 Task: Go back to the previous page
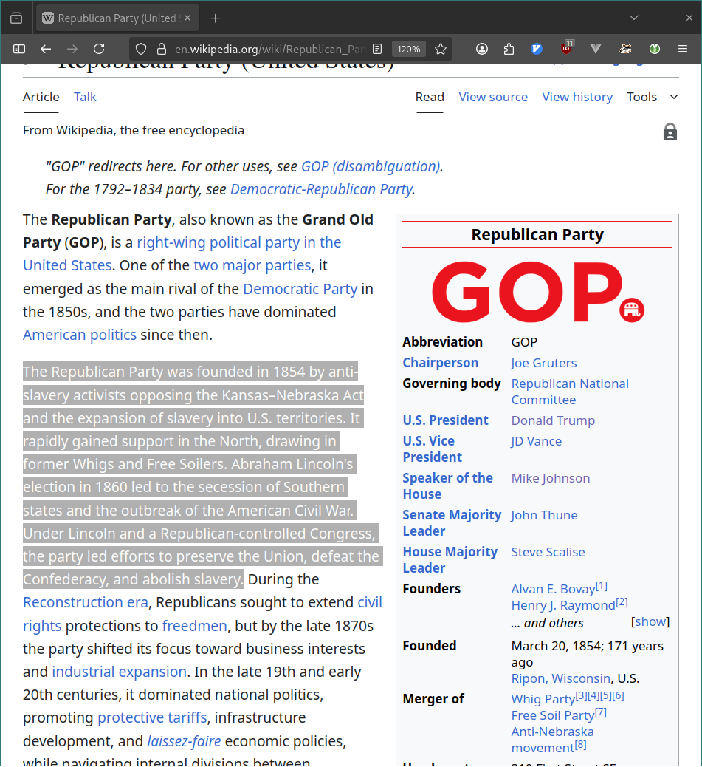[x=46, y=49]
